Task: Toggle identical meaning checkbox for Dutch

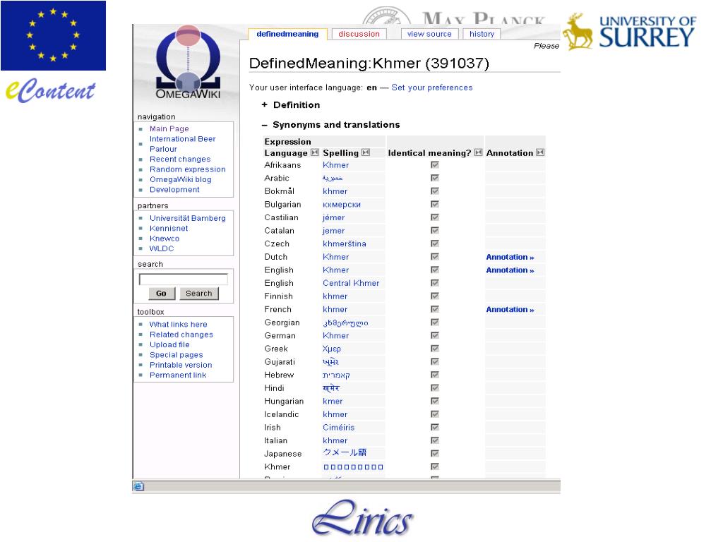Action: click(x=435, y=256)
